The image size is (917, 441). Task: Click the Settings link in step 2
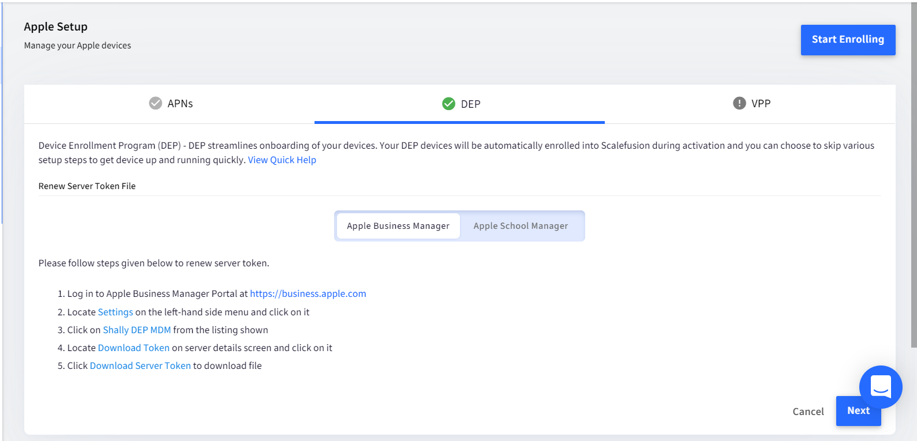click(115, 312)
